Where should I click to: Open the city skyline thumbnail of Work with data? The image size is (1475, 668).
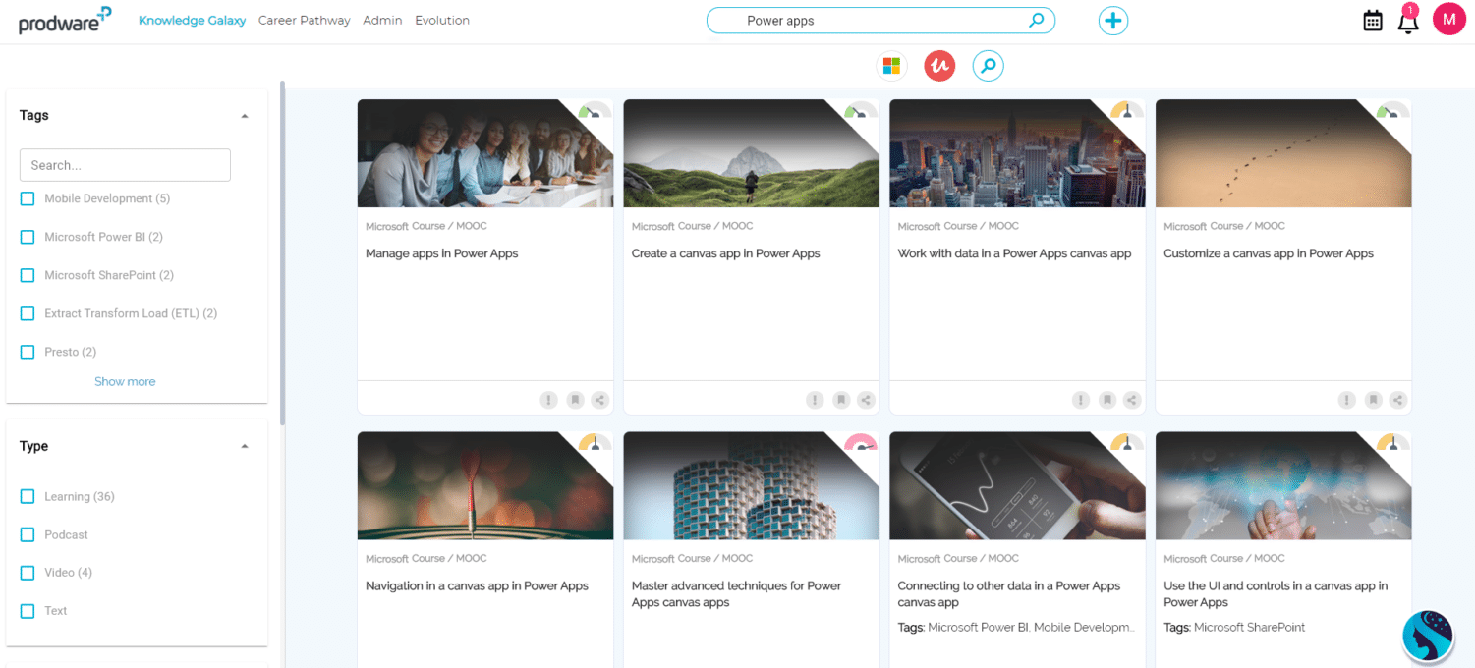[x=1018, y=153]
